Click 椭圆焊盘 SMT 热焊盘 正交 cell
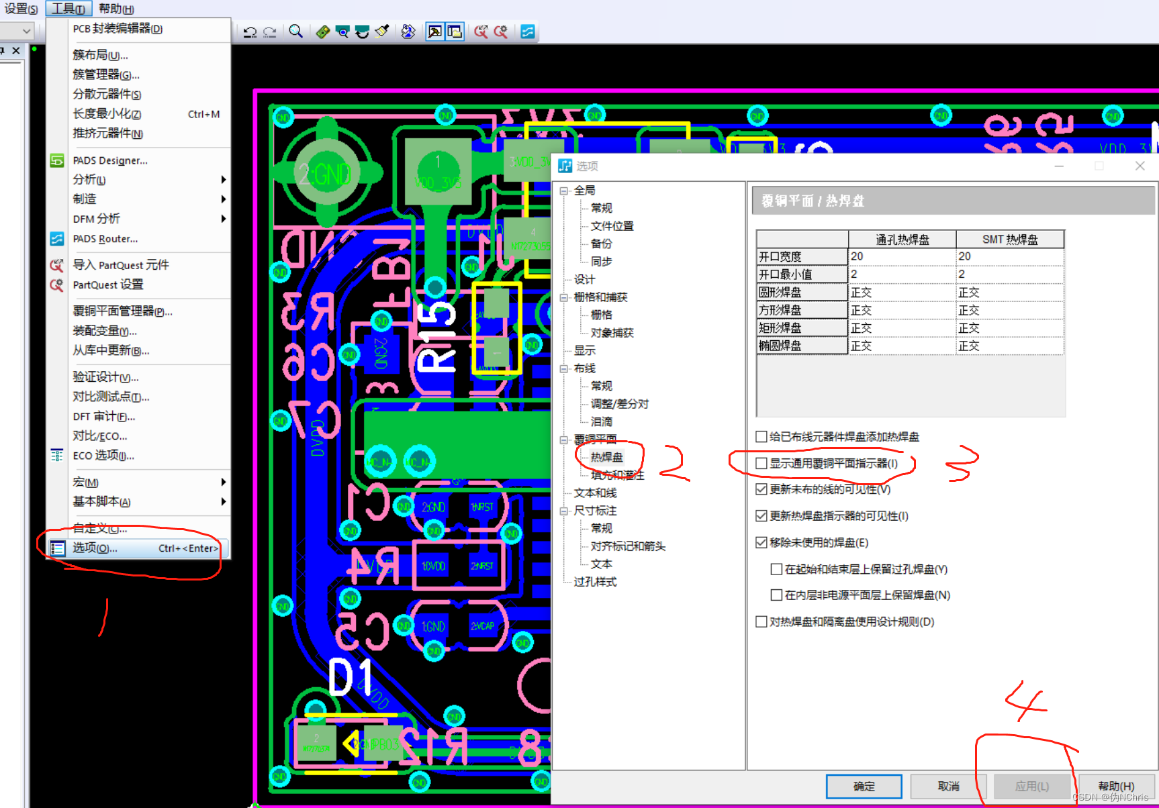The width and height of the screenshot is (1159, 808). (x=1010, y=346)
